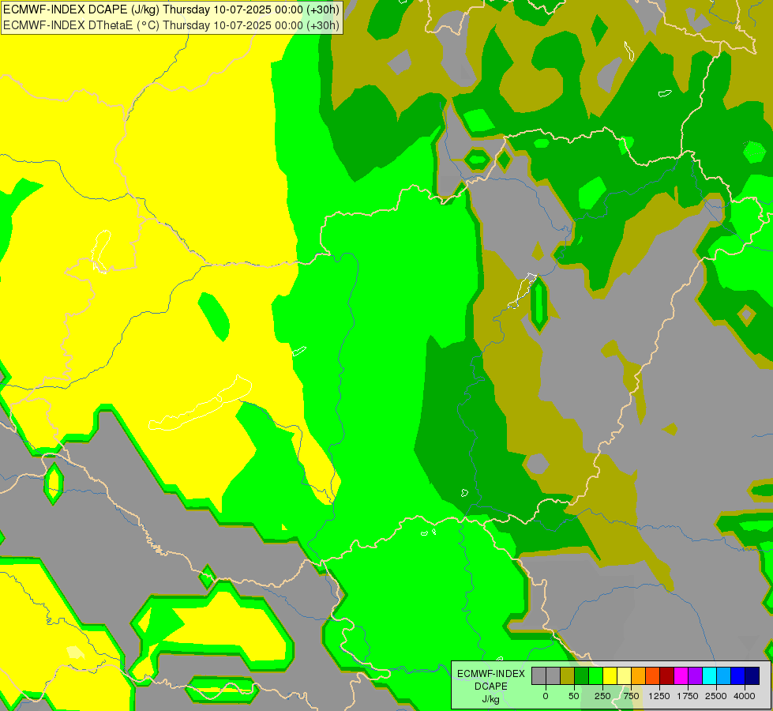Select the magenta legend swatch

(681, 676)
